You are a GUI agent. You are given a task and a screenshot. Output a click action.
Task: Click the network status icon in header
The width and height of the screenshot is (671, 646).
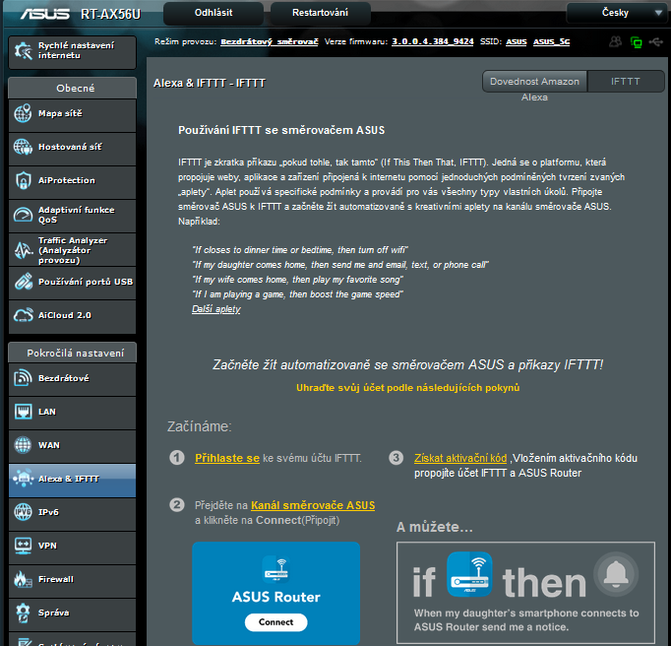pyautogui.click(x=636, y=42)
